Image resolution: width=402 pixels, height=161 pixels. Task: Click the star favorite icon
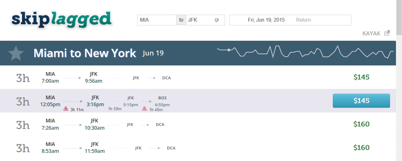coord(16,54)
